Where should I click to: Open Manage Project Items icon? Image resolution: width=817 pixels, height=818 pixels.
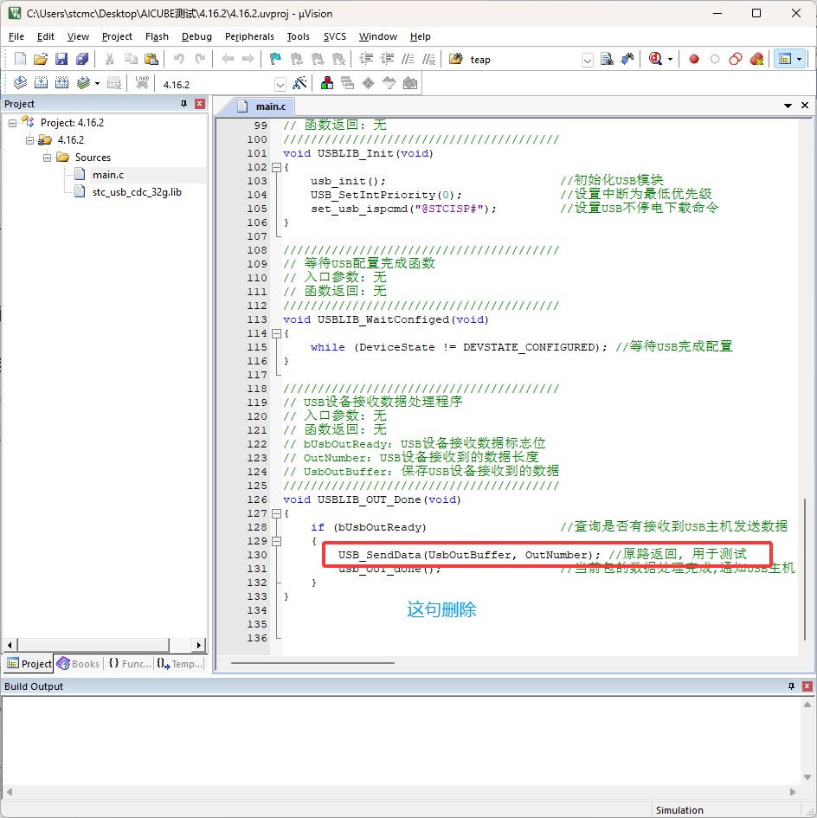(x=327, y=83)
